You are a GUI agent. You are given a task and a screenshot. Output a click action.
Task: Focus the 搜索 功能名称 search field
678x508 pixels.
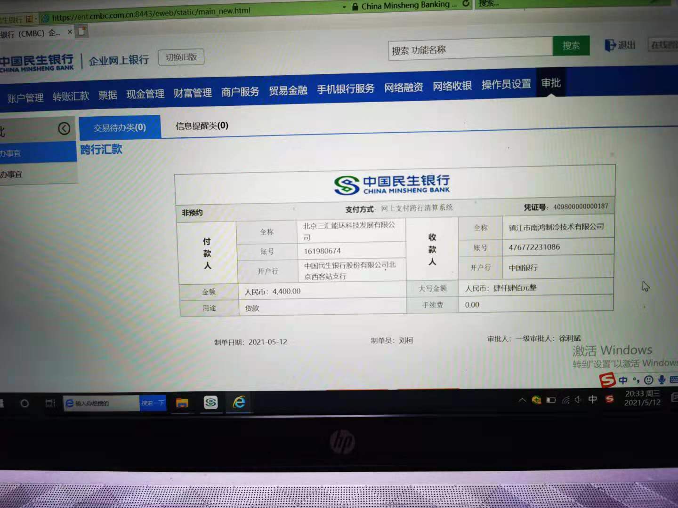tap(471, 49)
